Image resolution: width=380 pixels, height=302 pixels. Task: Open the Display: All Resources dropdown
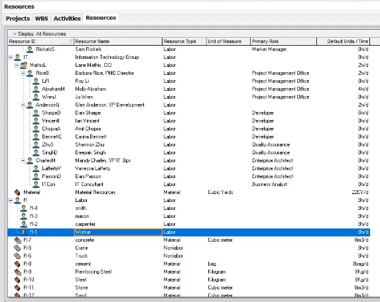pyautogui.click(x=40, y=34)
